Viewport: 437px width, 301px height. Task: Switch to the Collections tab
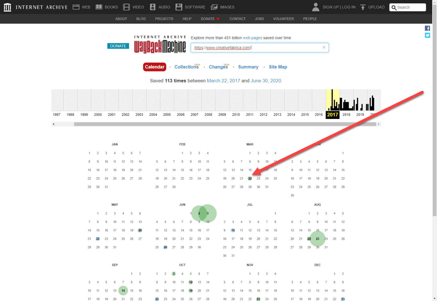click(187, 67)
